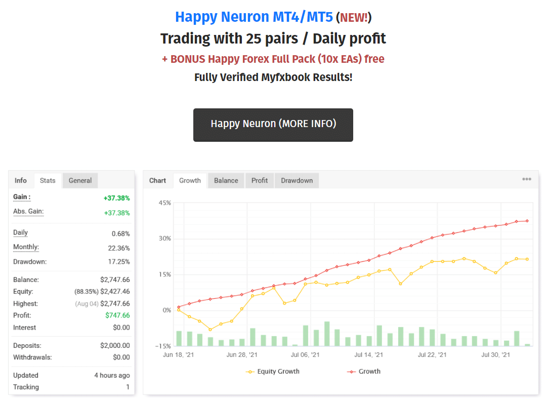
Task: Select the +37.38% Gain value
Action: point(117,198)
